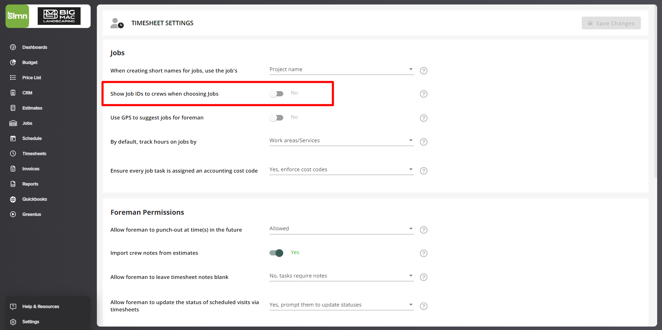Open Help & Resources link

(x=40, y=307)
